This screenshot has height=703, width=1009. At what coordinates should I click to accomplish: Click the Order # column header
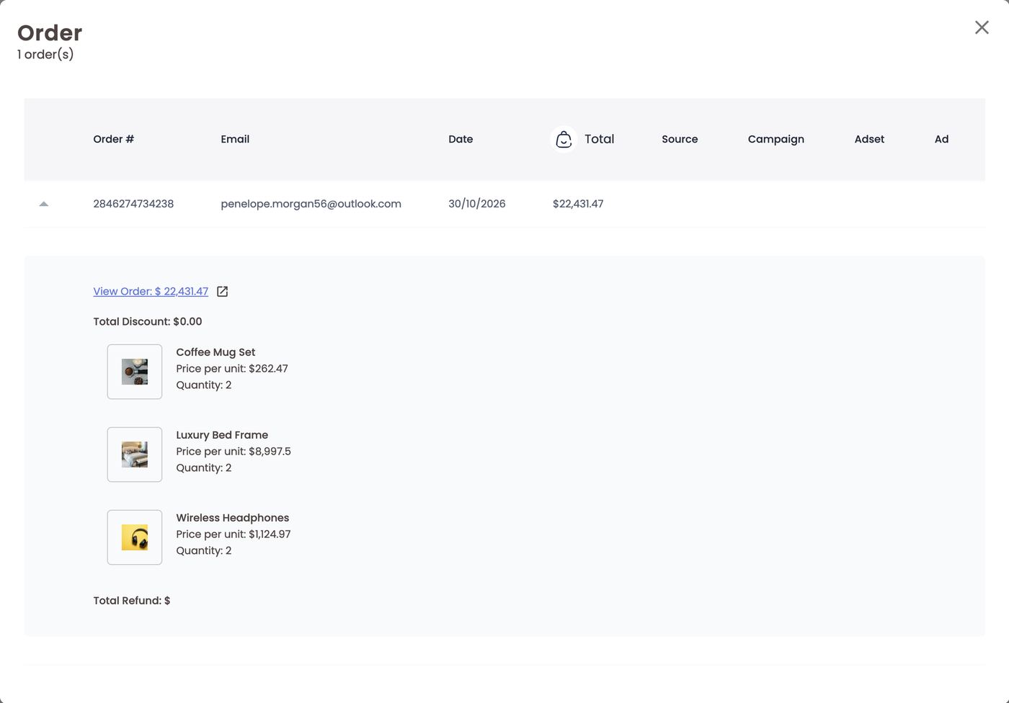114,139
